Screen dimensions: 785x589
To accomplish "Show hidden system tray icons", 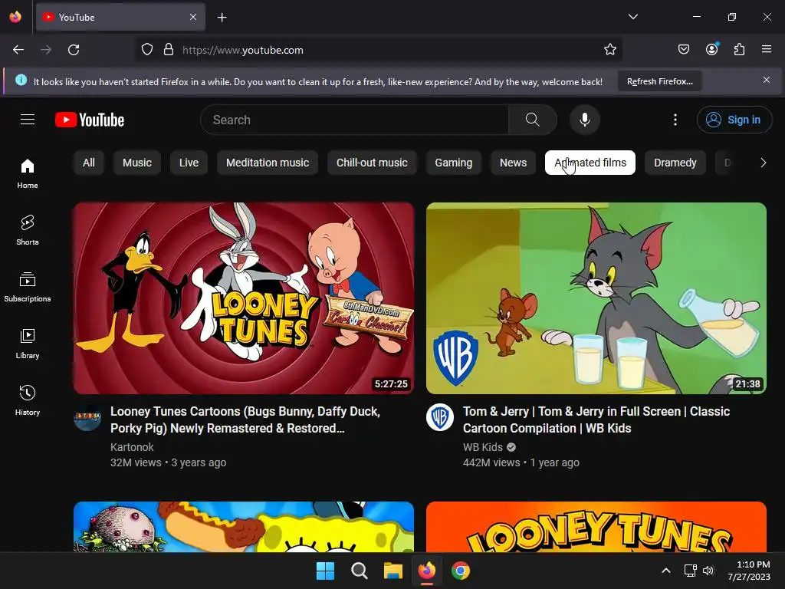I will click(666, 571).
